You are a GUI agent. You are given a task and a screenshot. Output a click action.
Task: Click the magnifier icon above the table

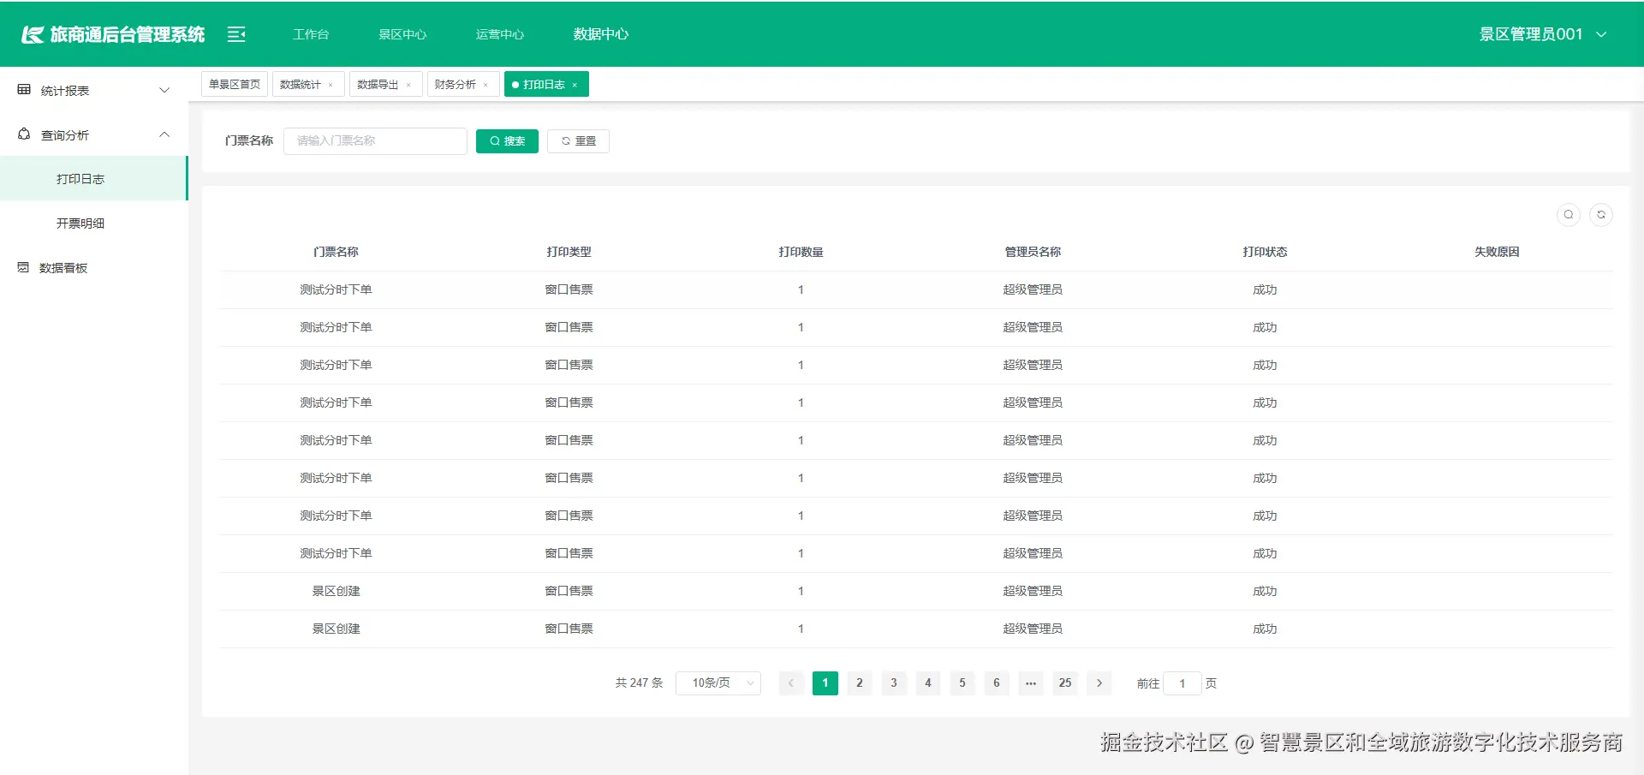pos(1568,215)
